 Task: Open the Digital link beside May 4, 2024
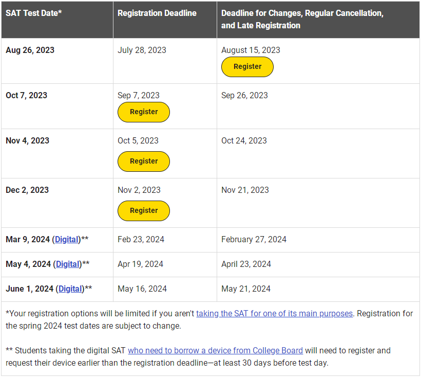tap(68, 264)
